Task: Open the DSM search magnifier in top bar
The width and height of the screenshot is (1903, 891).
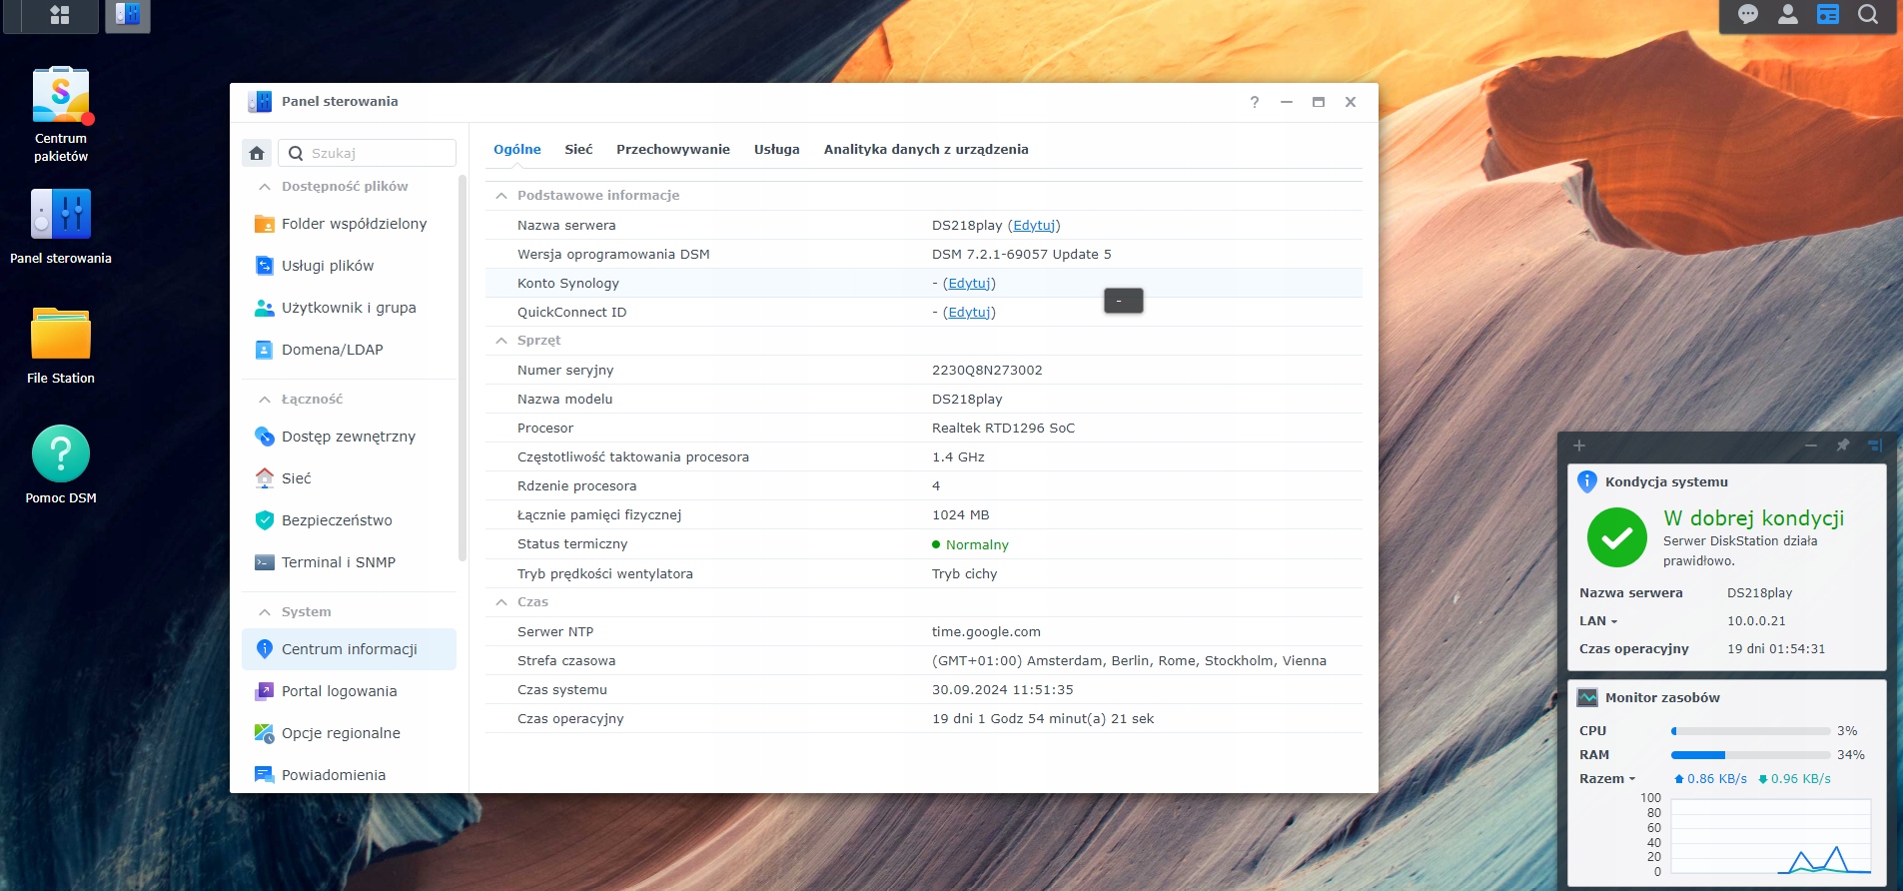Action: point(1868,14)
